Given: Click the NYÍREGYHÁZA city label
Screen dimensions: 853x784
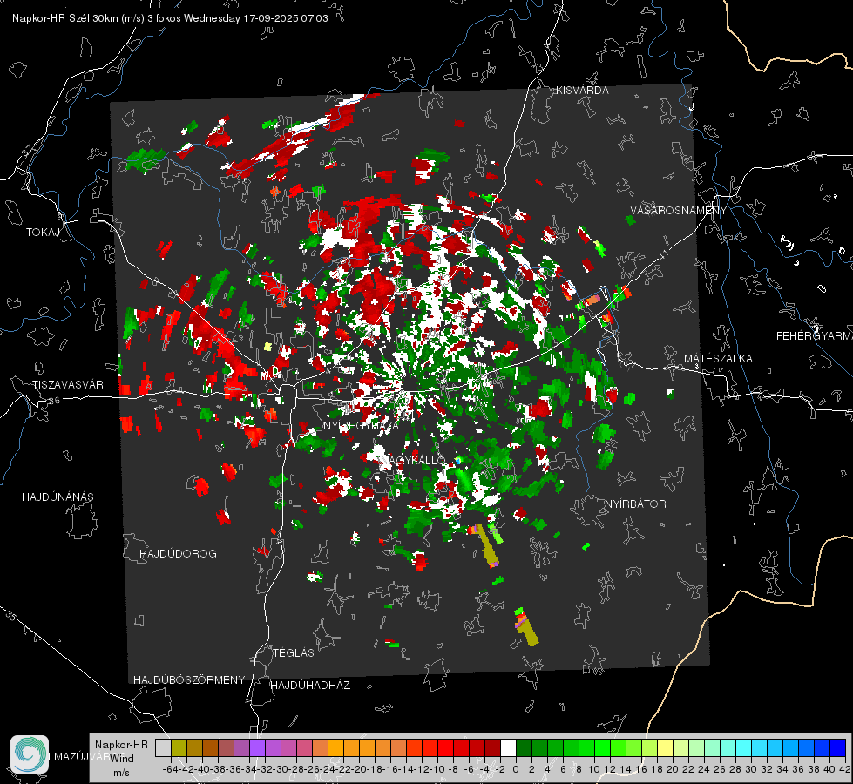Looking at the screenshot, I should (361, 425).
